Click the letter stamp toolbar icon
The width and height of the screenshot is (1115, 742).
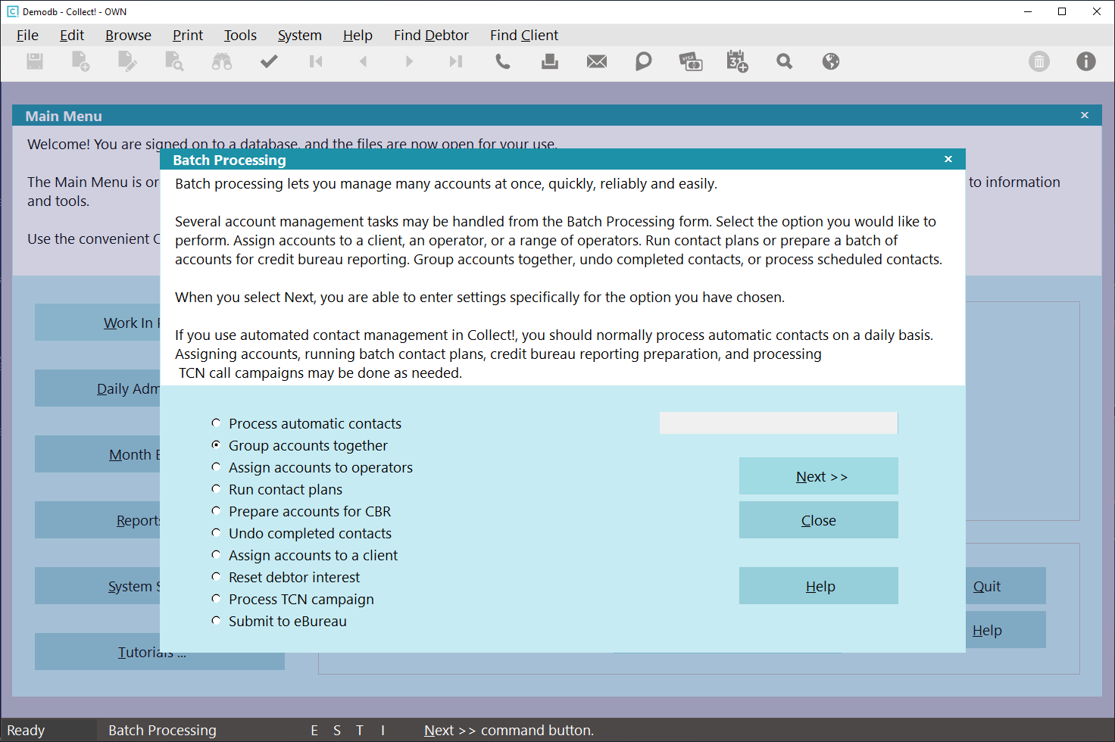tap(550, 61)
